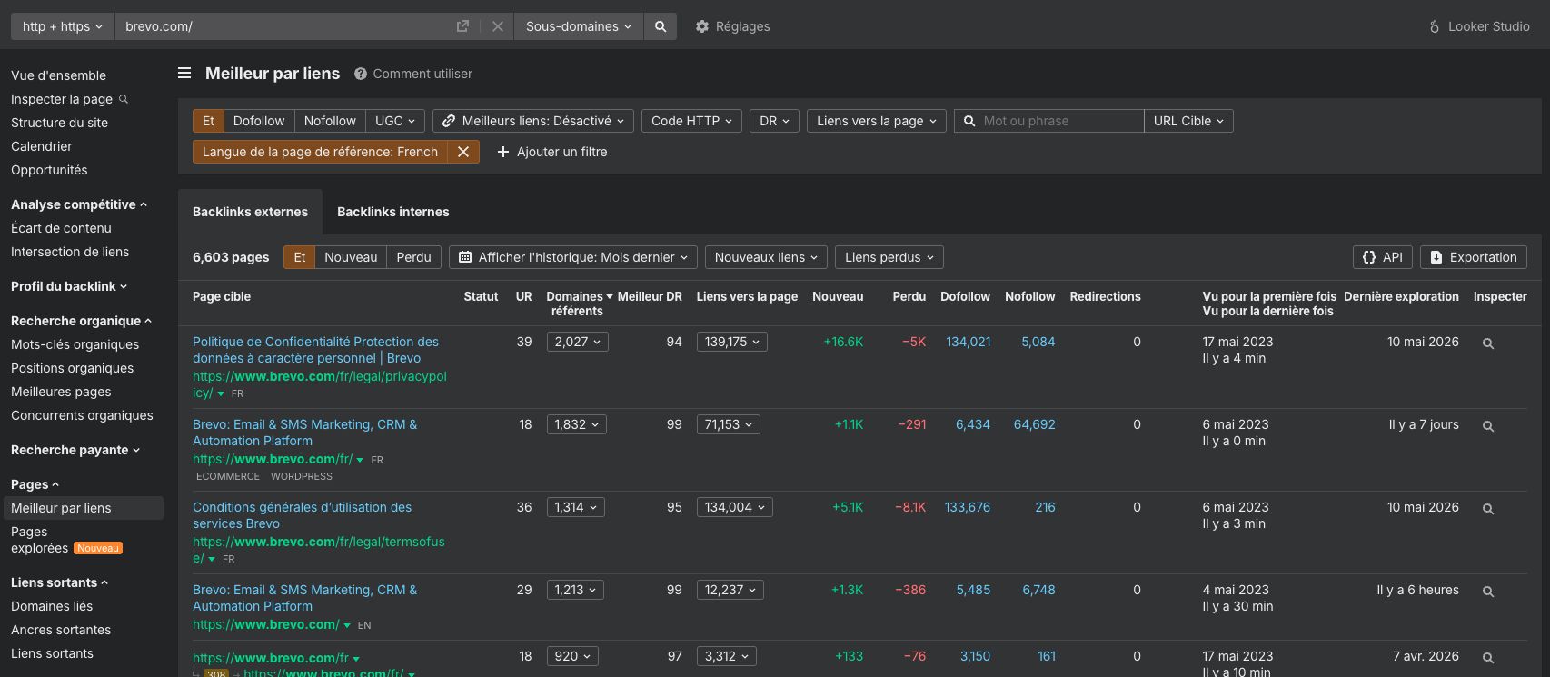Open Vue d'ensemble in sidebar

point(58,75)
